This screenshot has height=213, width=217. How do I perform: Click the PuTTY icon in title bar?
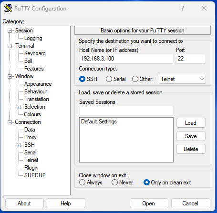(8, 8)
